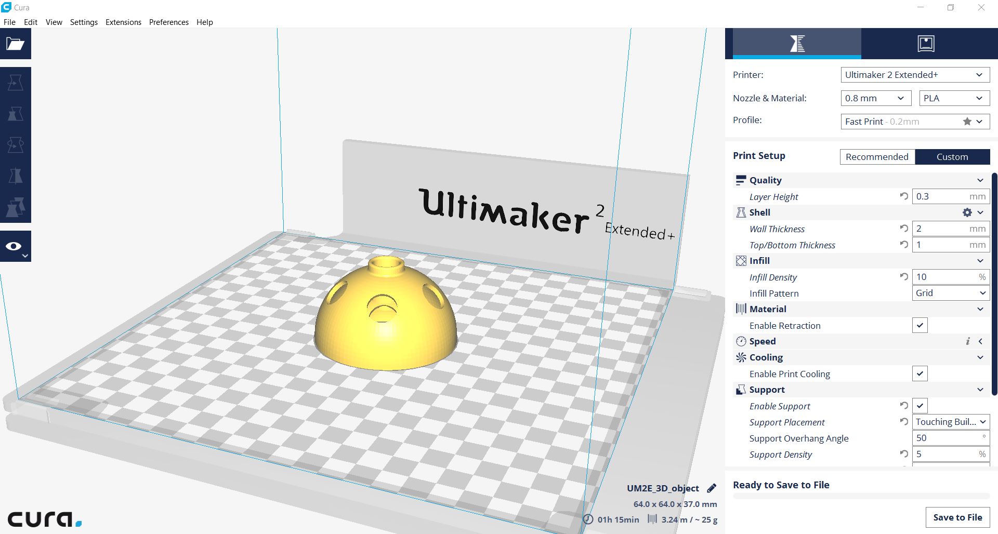Open the Fast Print profile dropdown
Viewport: 998px width, 534px height.
pyautogui.click(x=915, y=122)
